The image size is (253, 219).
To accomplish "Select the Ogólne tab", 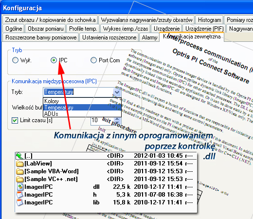I will pyautogui.click(x=14, y=29).
